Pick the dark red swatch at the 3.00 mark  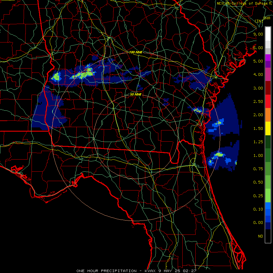pyautogui.click(x=268, y=88)
